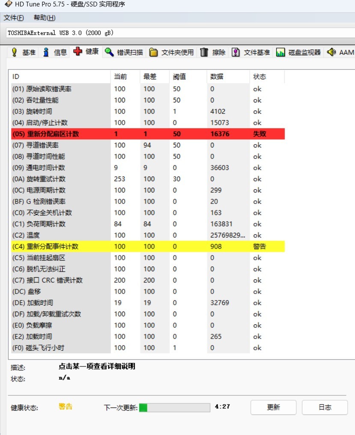Select the (0A) 旋转重试计数 row
This screenshot has width=355, height=435.
coord(148,179)
